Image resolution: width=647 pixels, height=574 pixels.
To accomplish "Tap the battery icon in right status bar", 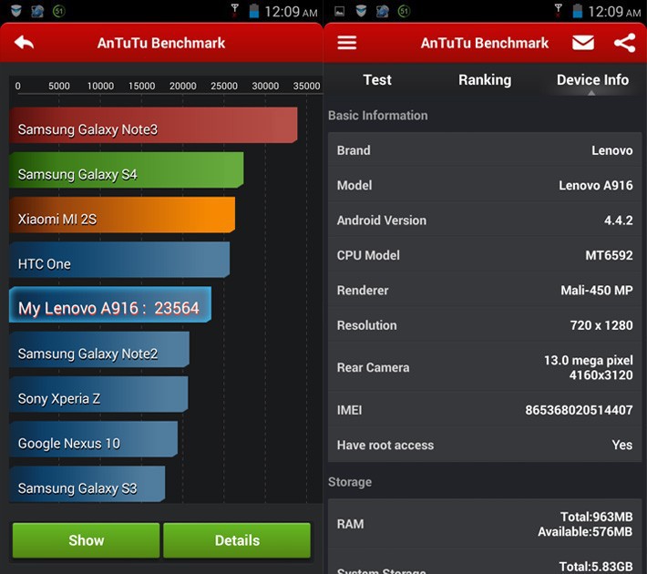I will pos(578,11).
